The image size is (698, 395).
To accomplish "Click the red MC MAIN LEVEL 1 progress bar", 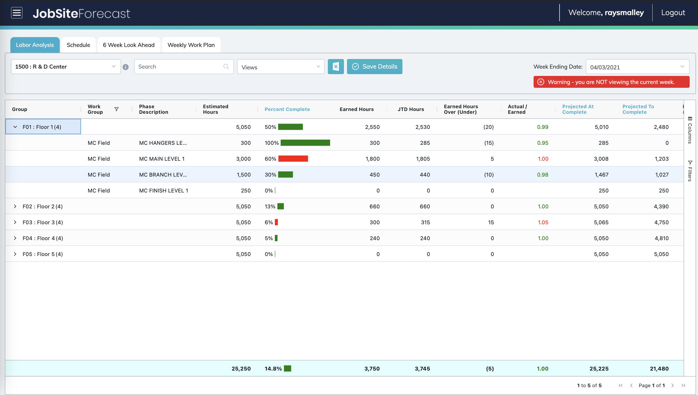I will [x=293, y=158].
